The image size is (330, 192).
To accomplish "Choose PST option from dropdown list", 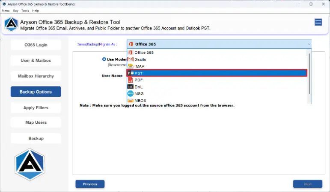I will click(x=217, y=73).
